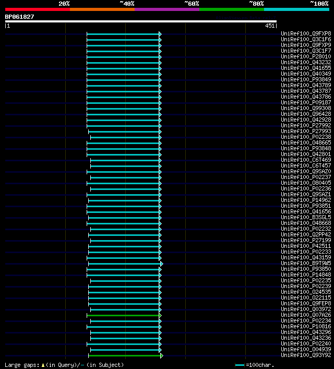This screenshot has height=369, width=334.
Task: Click hit label UniRef100_Q43787
Action: click(x=306, y=91)
